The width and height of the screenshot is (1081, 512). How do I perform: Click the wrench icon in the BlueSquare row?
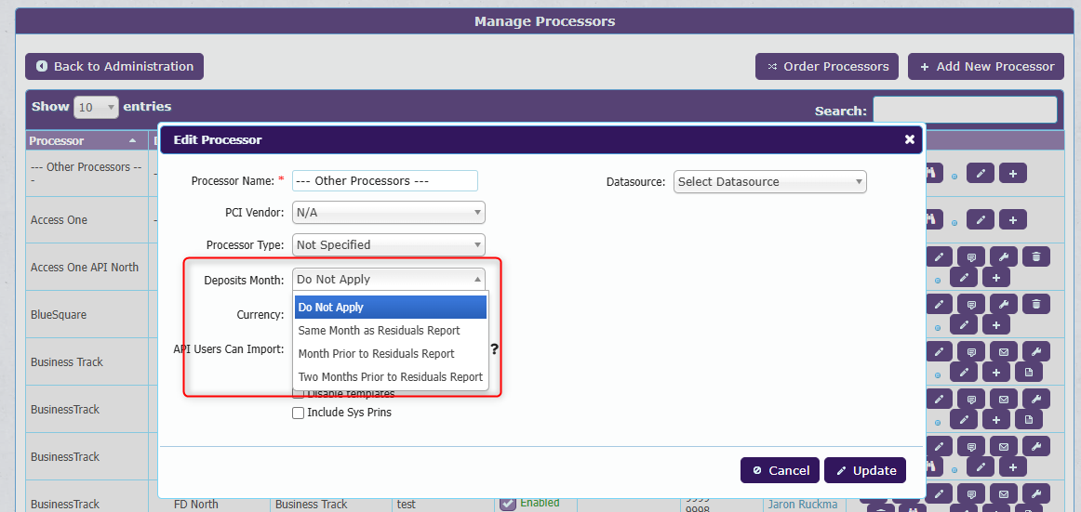pos(1004,304)
